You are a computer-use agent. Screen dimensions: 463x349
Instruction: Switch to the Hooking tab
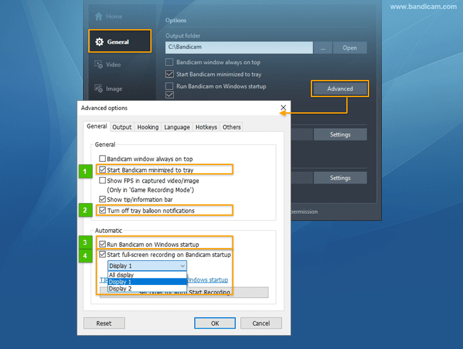click(x=148, y=127)
